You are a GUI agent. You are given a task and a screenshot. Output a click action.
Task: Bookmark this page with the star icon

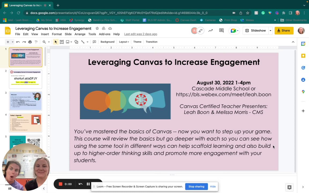tap(248, 13)
